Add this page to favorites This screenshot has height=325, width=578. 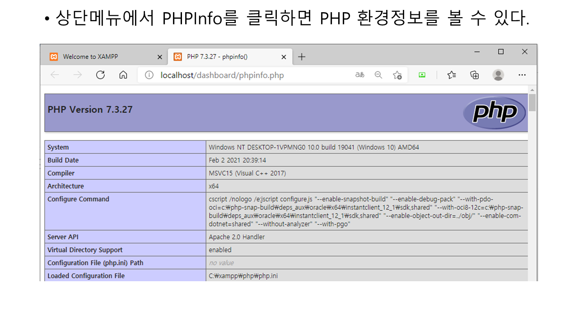[397, 75]
